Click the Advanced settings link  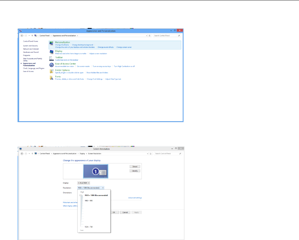pyautogui.click(x=135, y=198)
